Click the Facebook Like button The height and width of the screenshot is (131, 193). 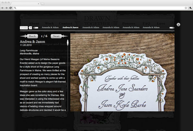click(24, 28)
